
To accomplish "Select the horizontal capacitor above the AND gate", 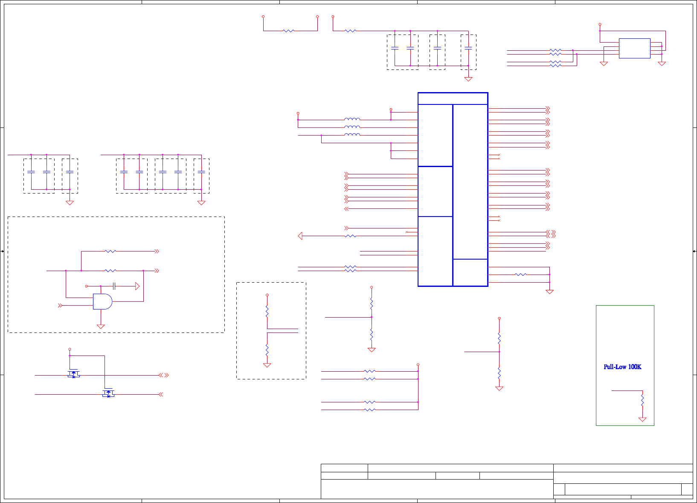I will (x=114, y=286).
